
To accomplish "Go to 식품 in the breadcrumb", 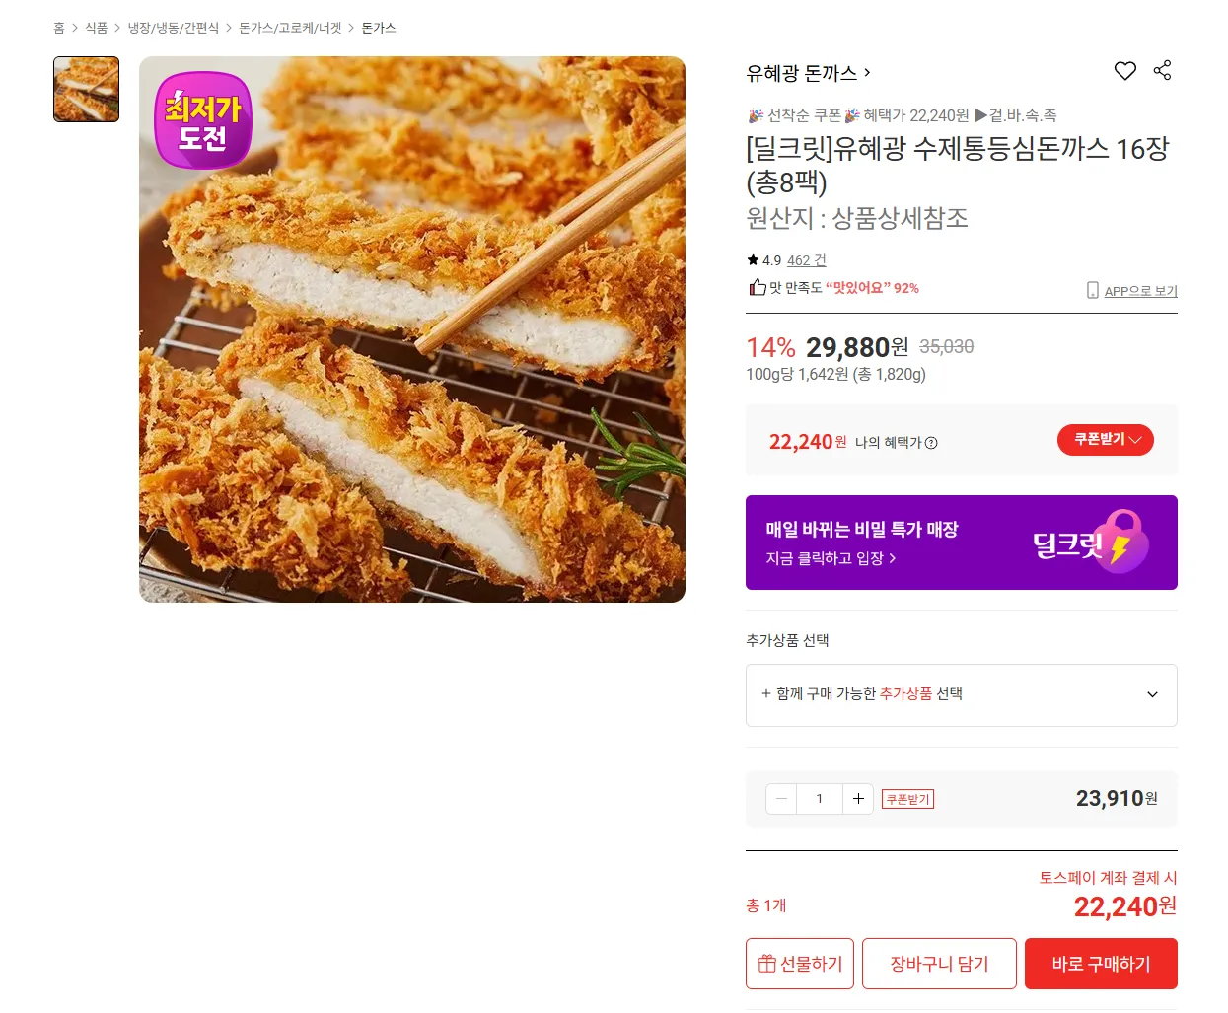I will (x=96, y=28).
